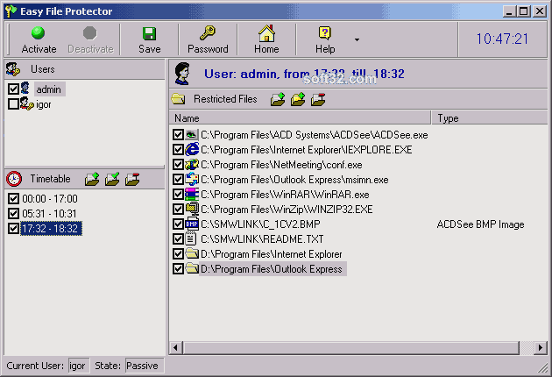
Task: Click the horizontal scrollbar right arrow
Action: [x=541, y=348]
